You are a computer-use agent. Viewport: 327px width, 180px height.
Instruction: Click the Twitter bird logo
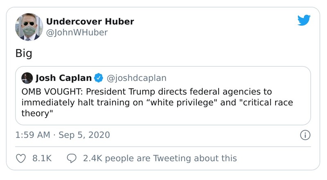click(304, 20)
